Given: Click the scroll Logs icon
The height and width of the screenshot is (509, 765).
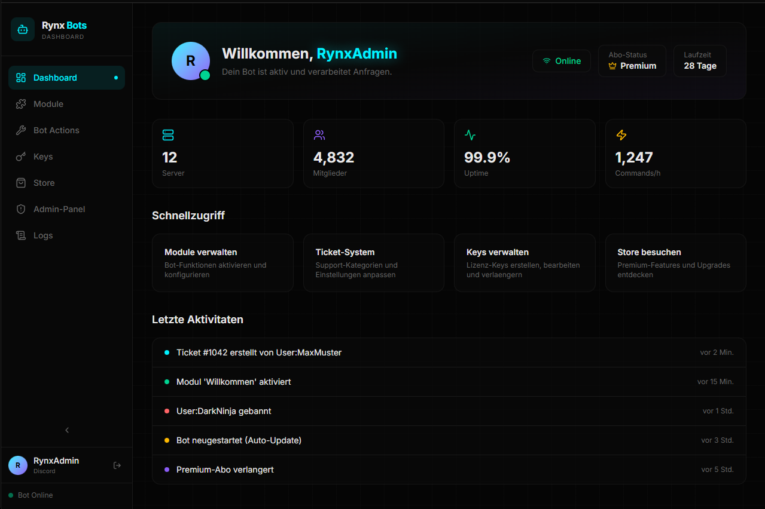Looking at the screenshot, I should coord(21,235).
